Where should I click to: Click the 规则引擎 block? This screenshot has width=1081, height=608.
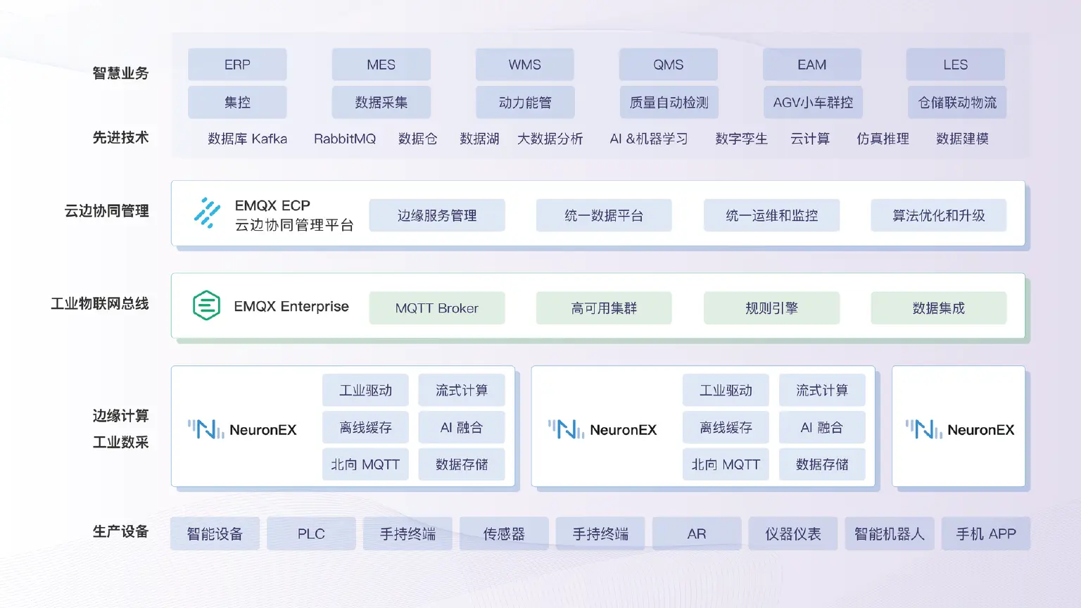pyautogui.click(x=771, y=308)
